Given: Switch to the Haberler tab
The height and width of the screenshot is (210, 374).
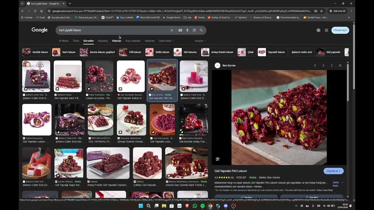Looking at the screenshot, I should [x=150, y=41].
